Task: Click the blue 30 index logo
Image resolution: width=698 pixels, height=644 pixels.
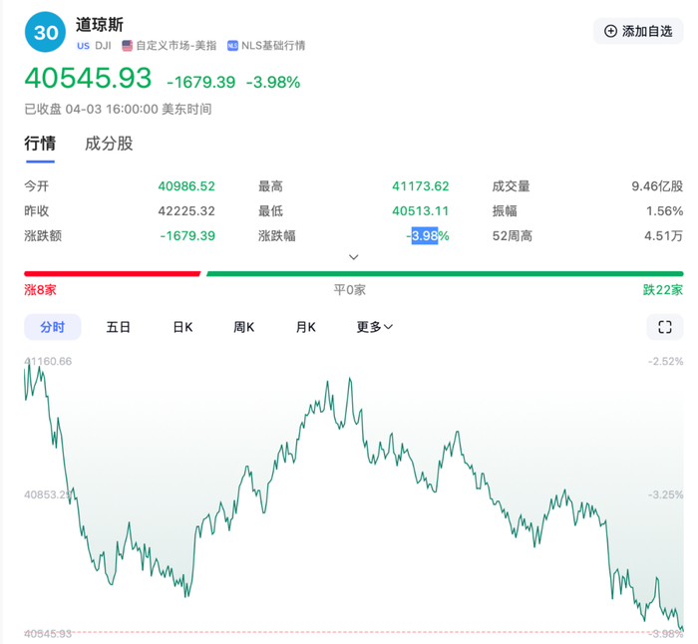Action: coord(45,32)
